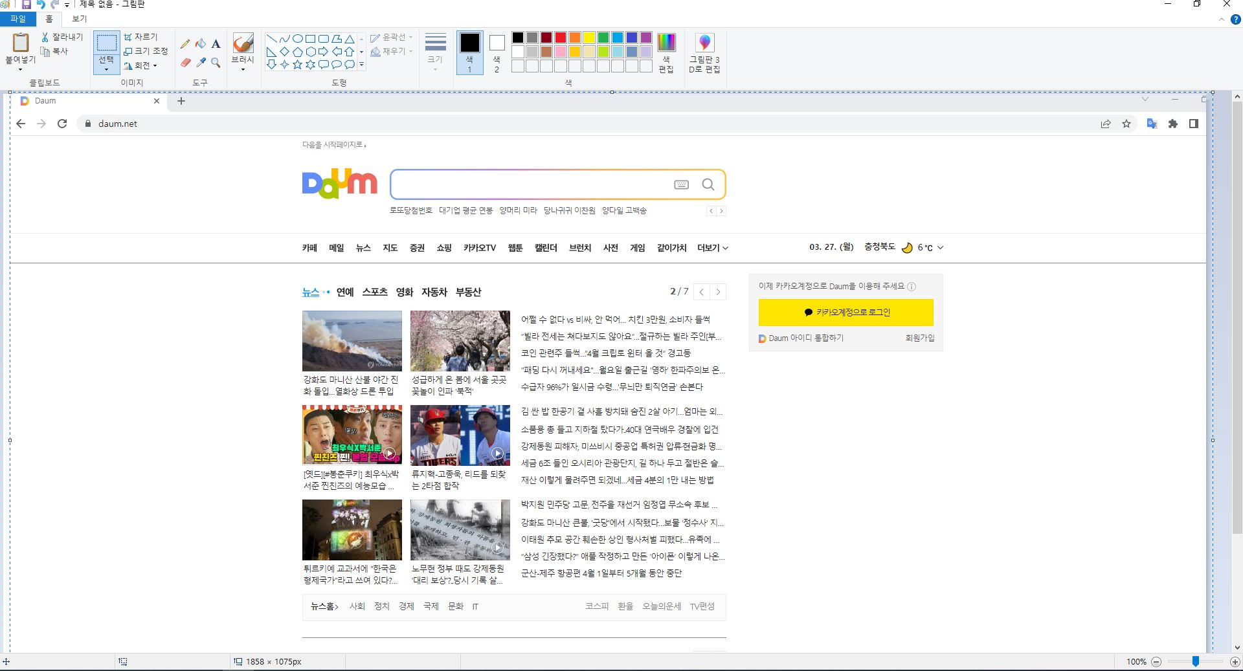Click 자르기 (Crop) in the image group
The image size is (1243, 671).
point(140,37)
